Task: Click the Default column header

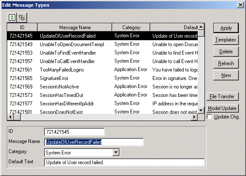Action: [174, 27]
